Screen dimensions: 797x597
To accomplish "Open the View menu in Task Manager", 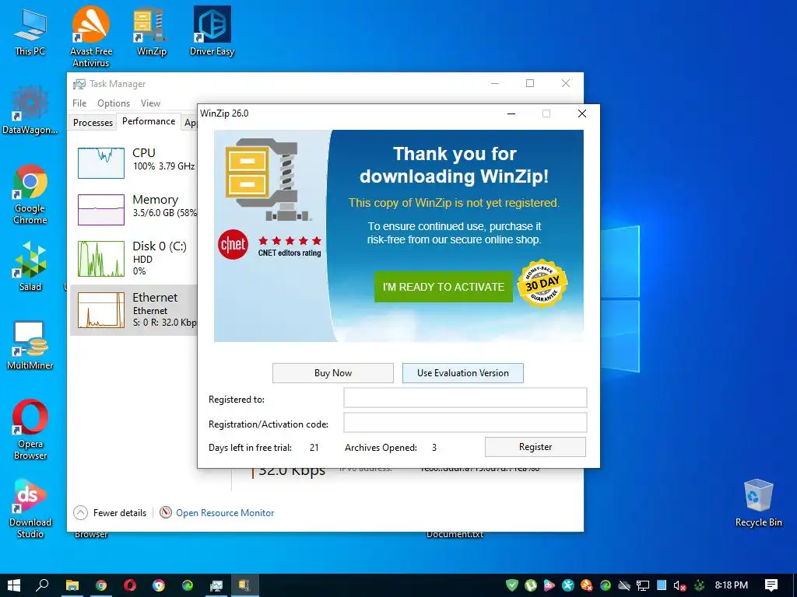I will (150, 103).
